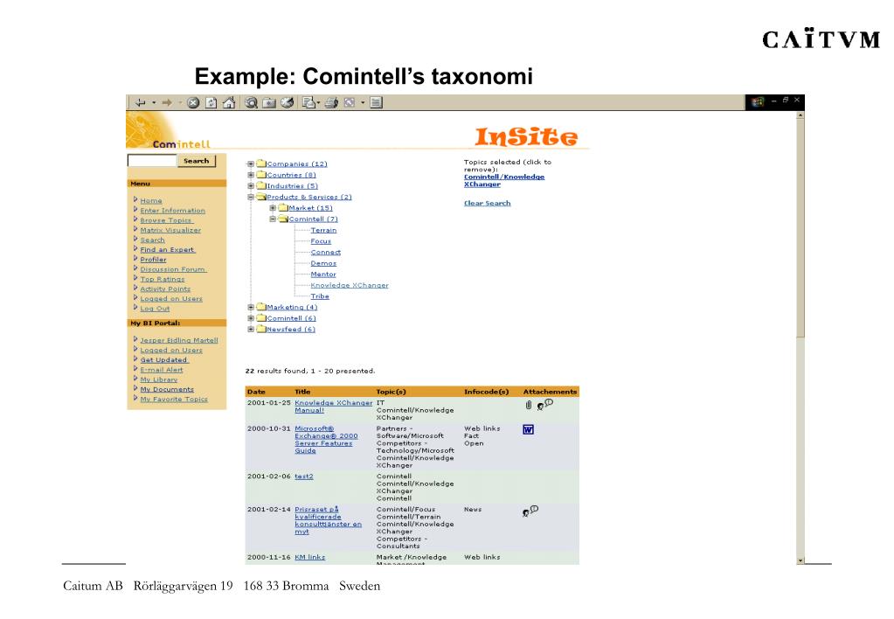Open My Library link
The height and width of the screenshot is (619, 894).
tap(159, 379)
